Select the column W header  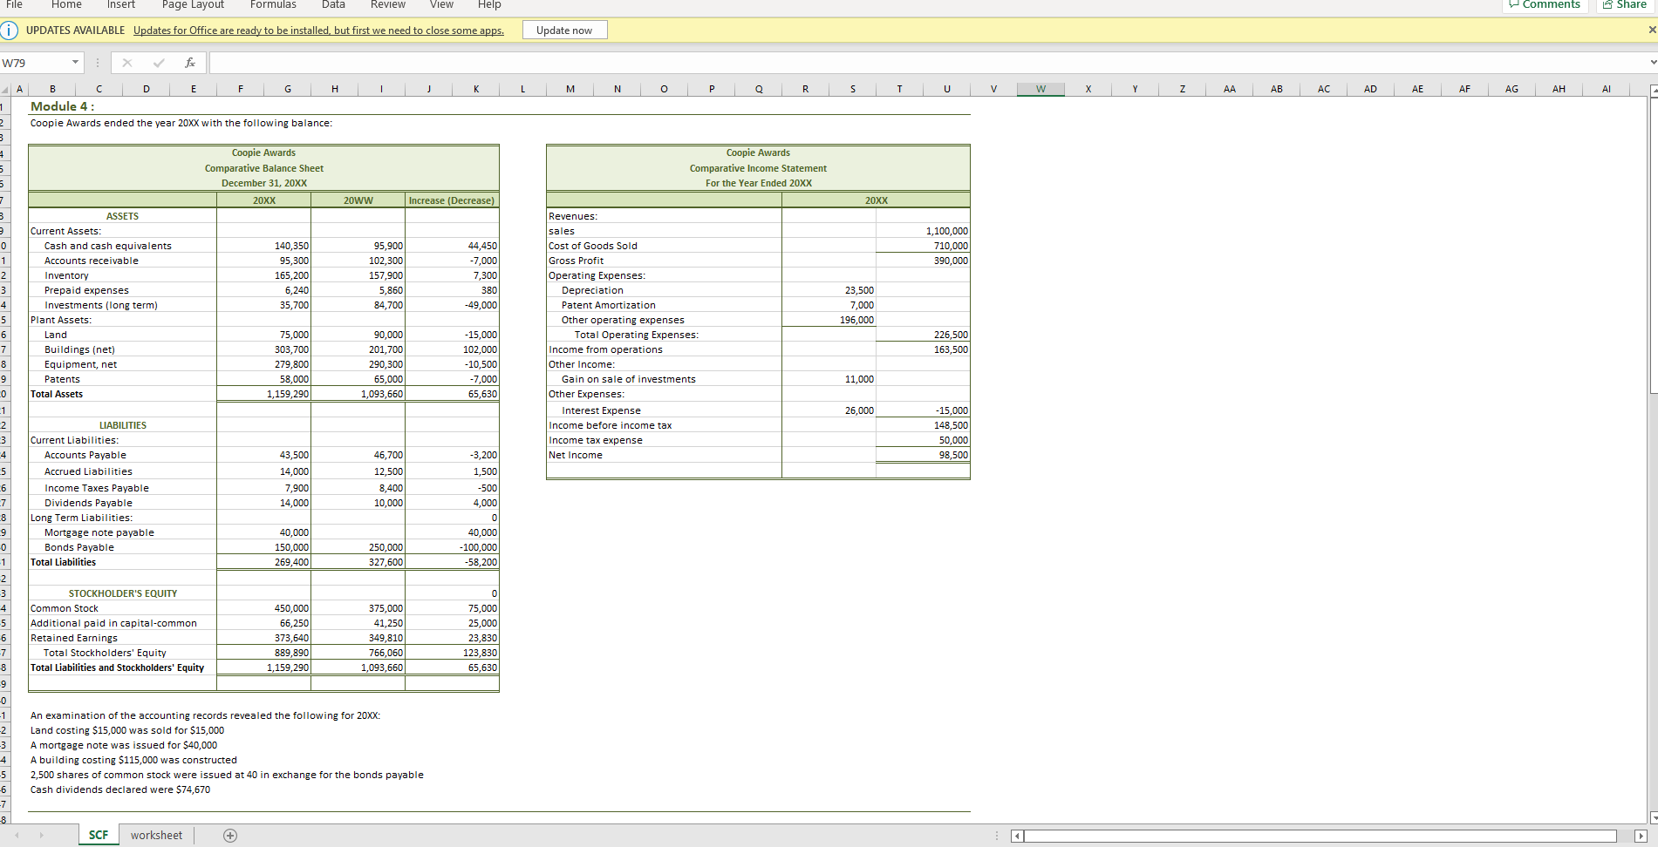1041,88
